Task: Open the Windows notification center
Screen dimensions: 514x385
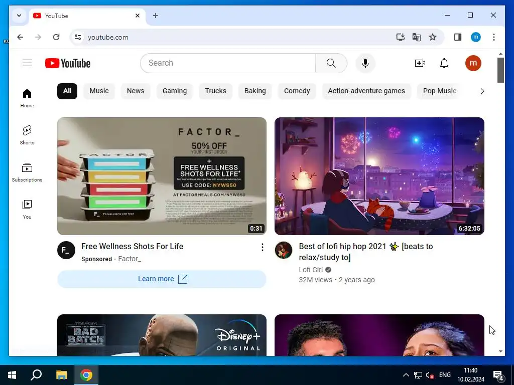Action: click(x=498, y=375)
